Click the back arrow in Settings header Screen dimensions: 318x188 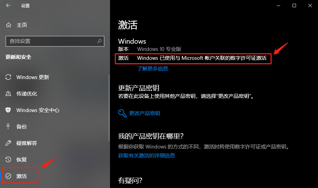tap(8, 5)
